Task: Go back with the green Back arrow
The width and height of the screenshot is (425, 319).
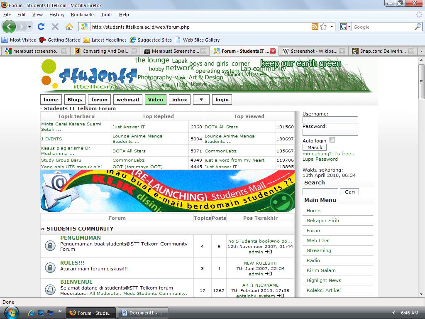Action: (9, 27)
